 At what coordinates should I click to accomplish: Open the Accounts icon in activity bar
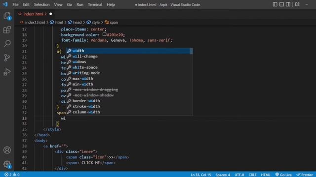(7, 150)
